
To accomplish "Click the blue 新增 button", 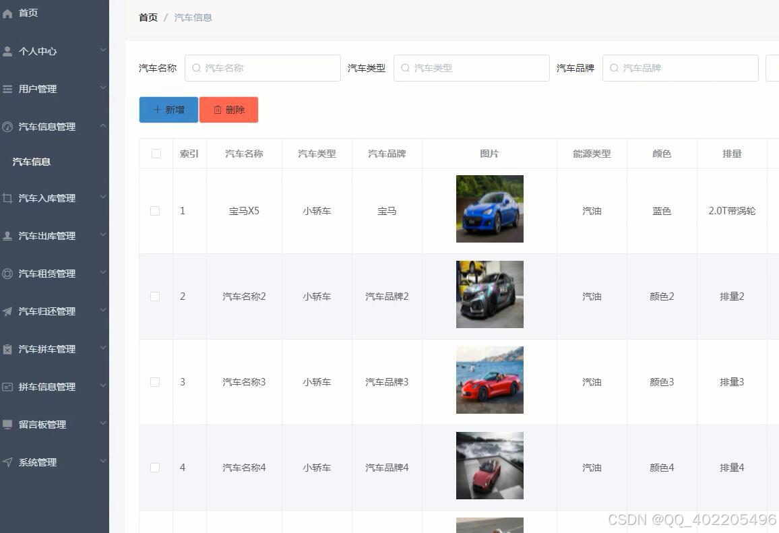I will click(x=168, y=110).
